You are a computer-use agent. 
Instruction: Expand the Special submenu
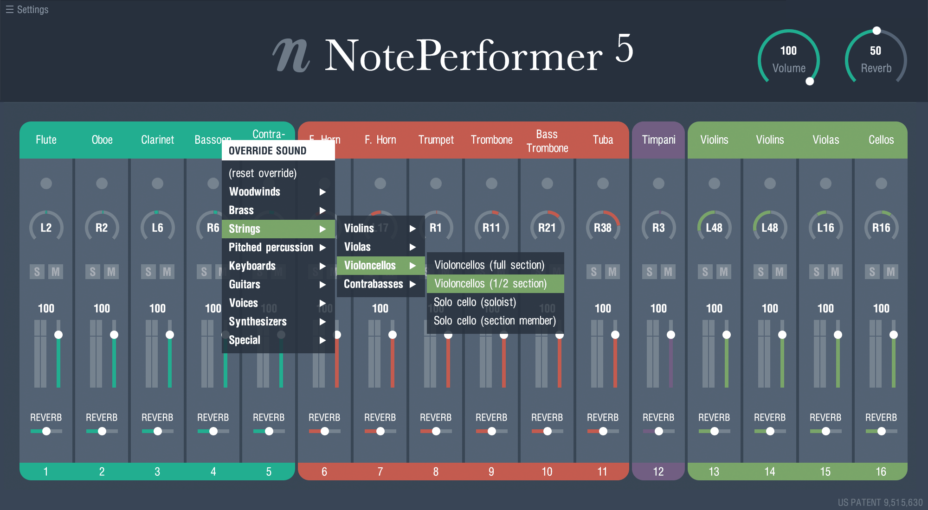coord(278,340)
